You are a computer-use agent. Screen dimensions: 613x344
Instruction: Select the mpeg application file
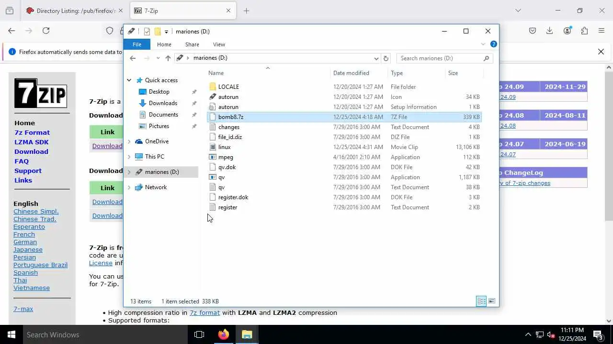pos(344,157)
